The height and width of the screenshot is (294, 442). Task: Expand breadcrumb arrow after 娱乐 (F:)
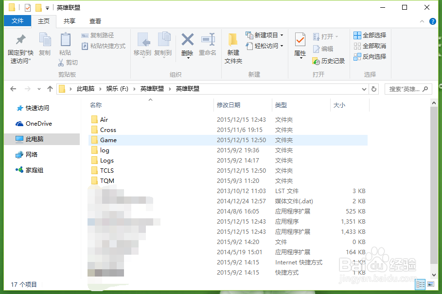tap(134, 89)
